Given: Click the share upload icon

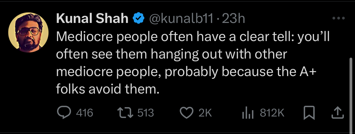Looking at the screenshot, I should [x=337, y=113].
